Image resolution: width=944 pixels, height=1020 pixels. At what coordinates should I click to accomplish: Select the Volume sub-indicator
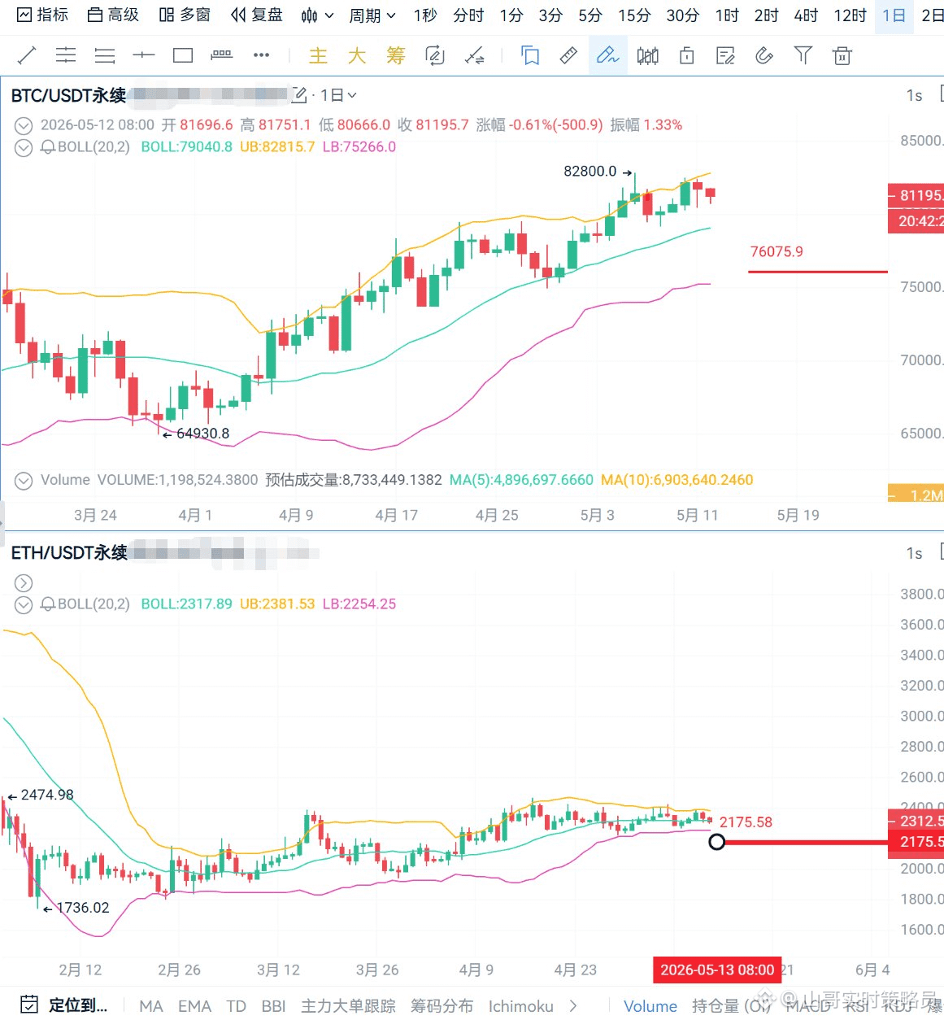650,1006
